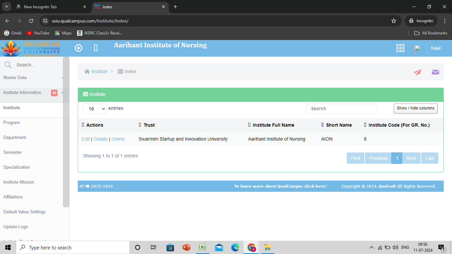The image size is (452, 254).
Task: Show hidden system tray icons
Action: click(x=372, y=247)
